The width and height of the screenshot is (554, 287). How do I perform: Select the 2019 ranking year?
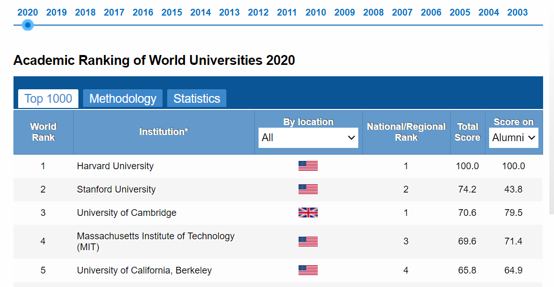[57, 12]
